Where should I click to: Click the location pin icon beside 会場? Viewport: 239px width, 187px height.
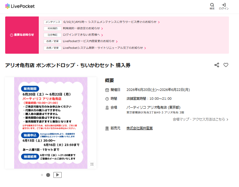point(107,108)
